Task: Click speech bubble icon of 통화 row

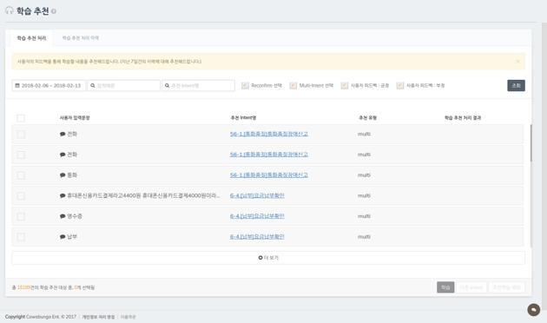Action: [x=63, y=175]
